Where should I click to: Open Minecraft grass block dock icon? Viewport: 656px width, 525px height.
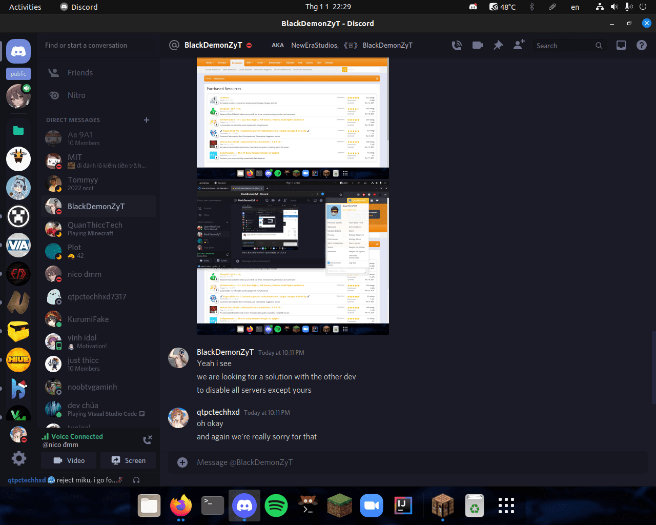click(340, 506)
